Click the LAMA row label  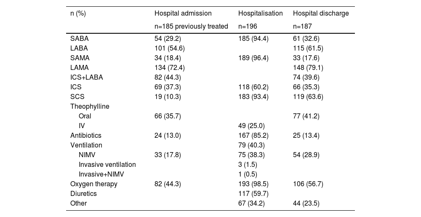pyautogui.click(x=80, y=68)
